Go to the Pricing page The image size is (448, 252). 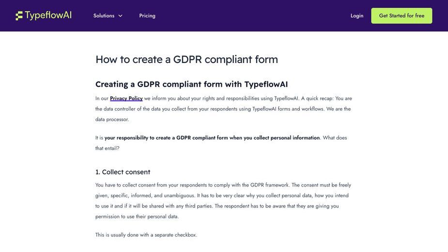(147, 16)
